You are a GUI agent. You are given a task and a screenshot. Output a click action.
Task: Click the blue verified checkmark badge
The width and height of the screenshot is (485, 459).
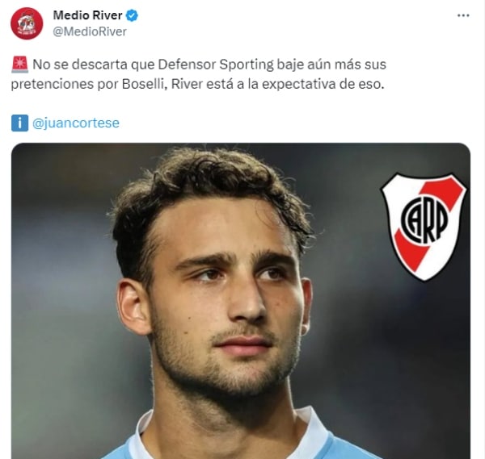(132, 15)
